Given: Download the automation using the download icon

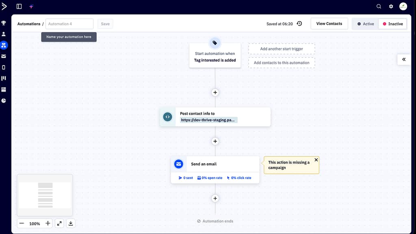Looking at the screenshot, I should tap(71, 223).
